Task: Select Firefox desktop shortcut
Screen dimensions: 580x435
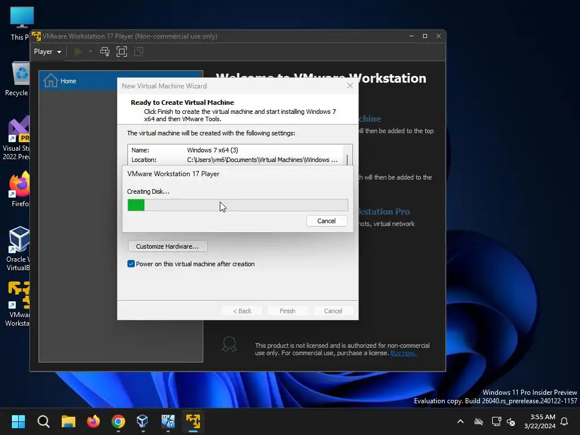Action: pyautogui.click(x=19, y=189)
